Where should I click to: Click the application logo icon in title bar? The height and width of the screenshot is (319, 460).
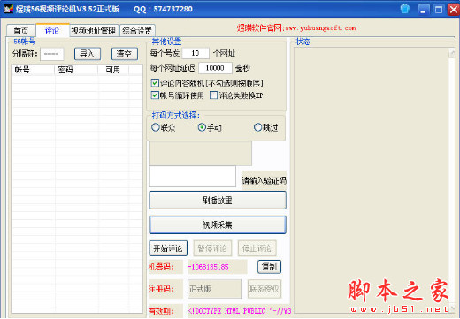8,9
